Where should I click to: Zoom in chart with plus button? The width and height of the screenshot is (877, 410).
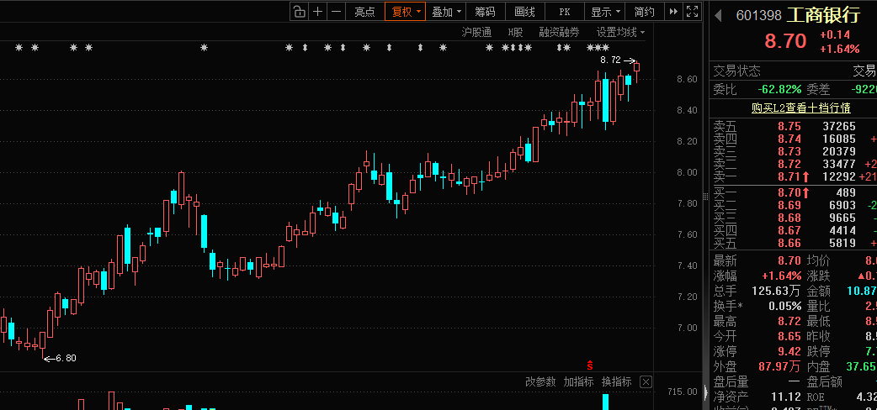(317, 11)
